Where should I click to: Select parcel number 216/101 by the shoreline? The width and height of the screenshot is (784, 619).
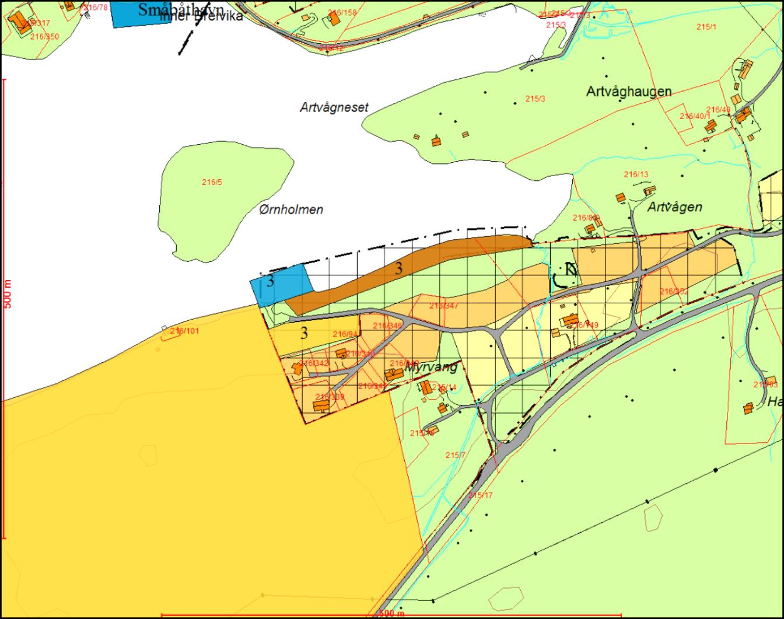(185, 331)
